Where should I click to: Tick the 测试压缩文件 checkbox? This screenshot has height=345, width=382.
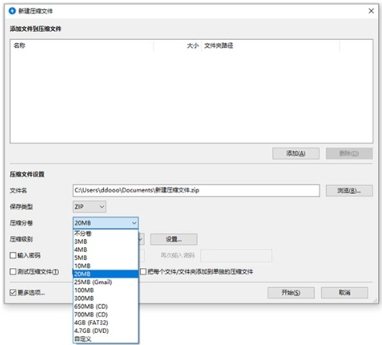(x=13, y=271)
